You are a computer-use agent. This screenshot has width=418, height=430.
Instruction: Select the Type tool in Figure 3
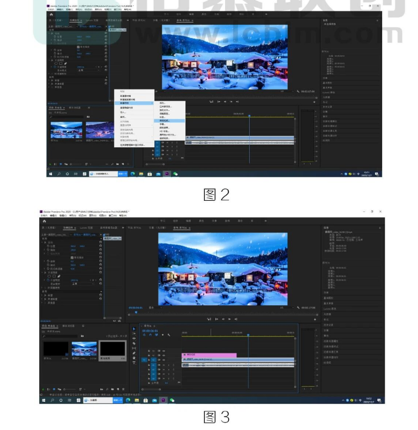[x=134, y=363]
